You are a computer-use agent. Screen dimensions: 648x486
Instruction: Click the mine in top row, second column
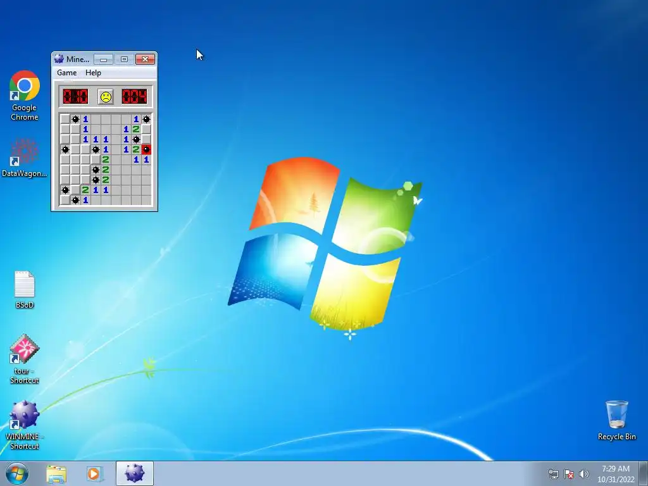75,120
